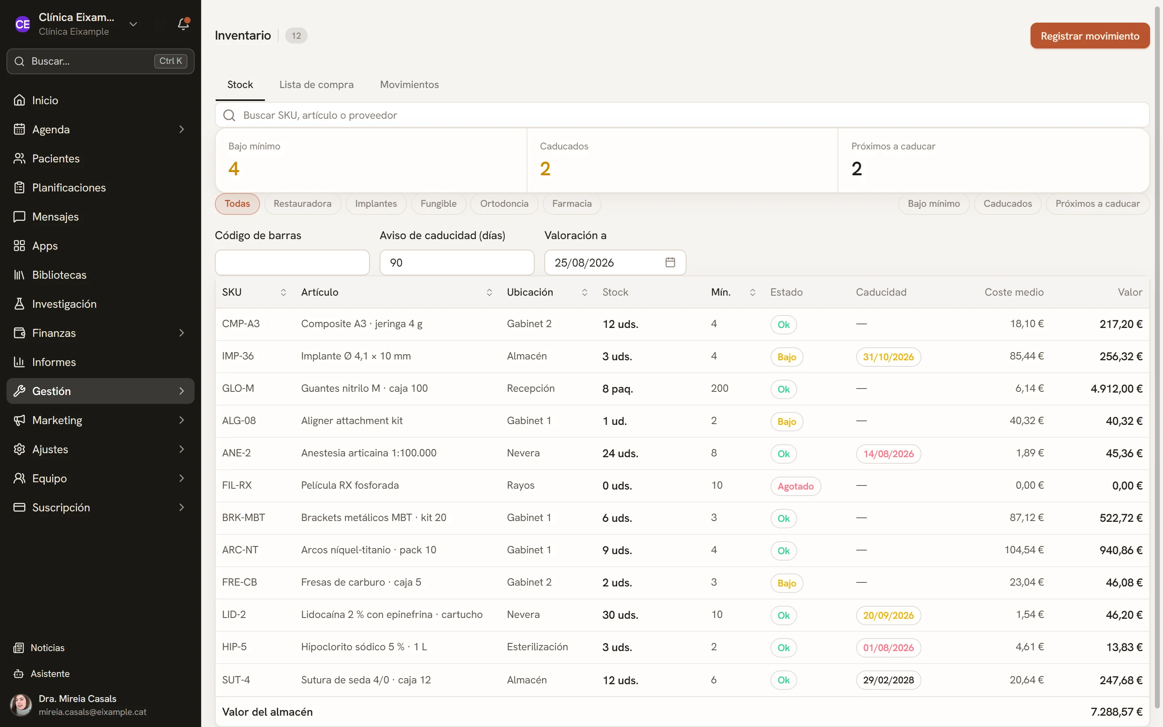Image resolution: width=1163 pixels, height=727 pixels.
Task: Click the Apps grid icon
Action: click(19, 246)
